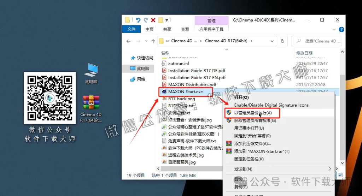
Task: Select 远程安装技术员.jpg file
Action: tap(186, 155)
